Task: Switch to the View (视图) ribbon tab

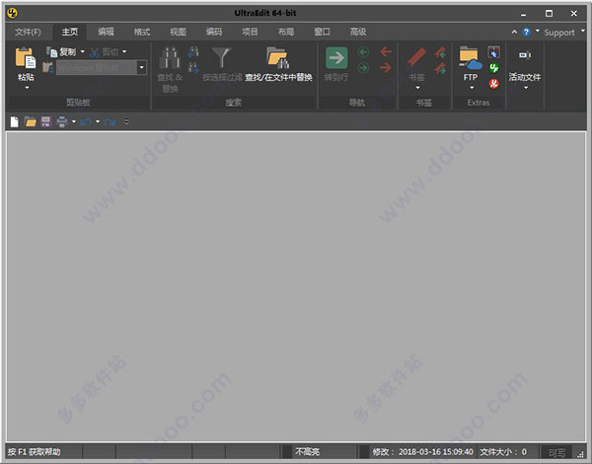Action: point(178,33)
